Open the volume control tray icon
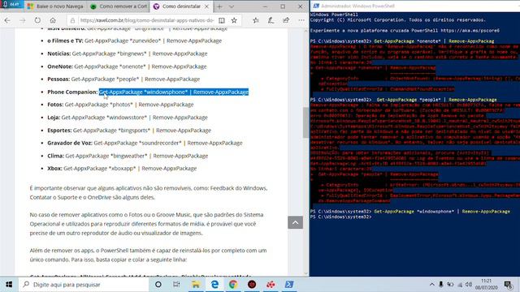520x292 pixels. (x=469, y=285)
